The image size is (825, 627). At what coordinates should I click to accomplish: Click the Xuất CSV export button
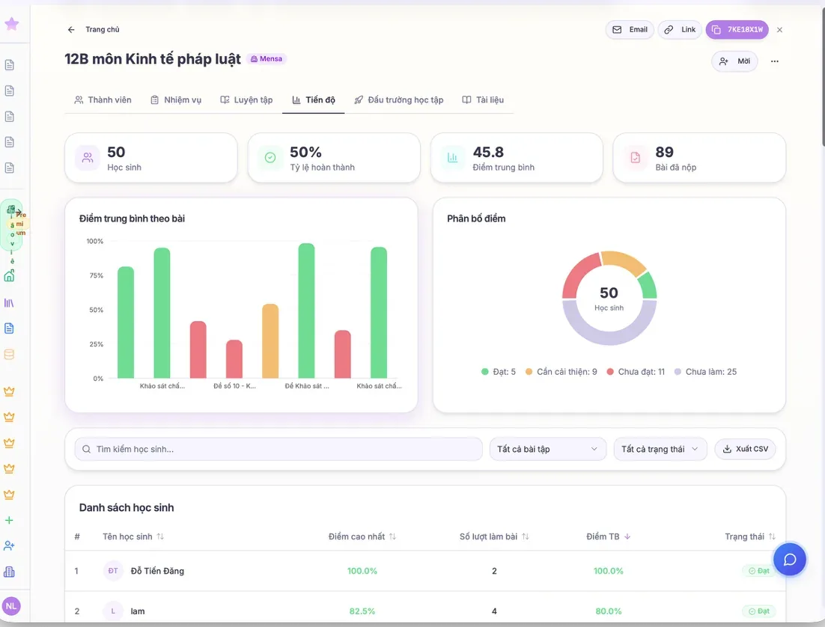coord(745,449)
